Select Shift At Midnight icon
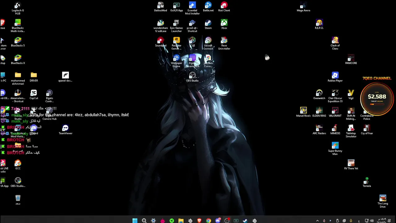The width and height of the screenshot is (396, 223). click(351, 114)
